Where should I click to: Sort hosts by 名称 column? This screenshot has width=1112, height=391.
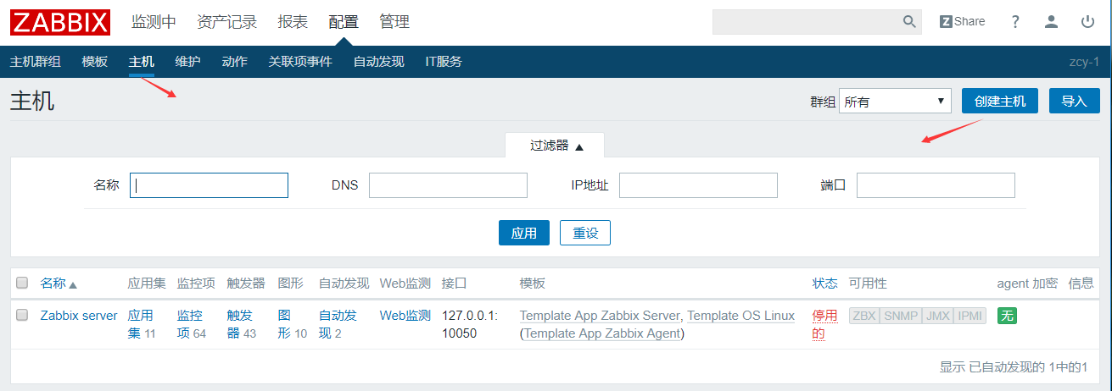pyautogui.click(x=59, y=284)
